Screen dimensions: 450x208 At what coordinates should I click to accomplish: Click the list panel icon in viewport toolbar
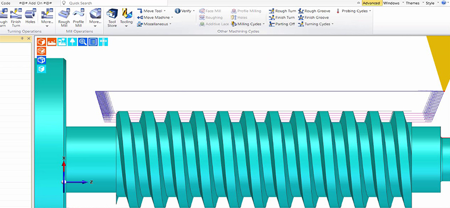pos(93,42)
